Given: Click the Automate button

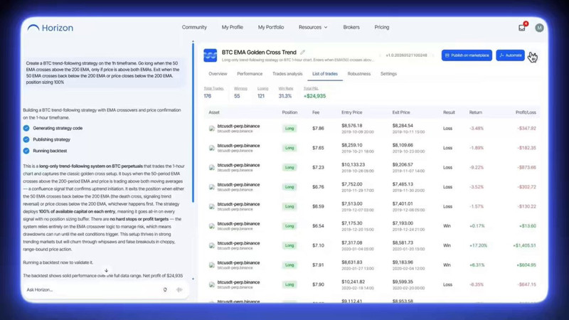Looking at the screenshot, I should coord(510,55).
